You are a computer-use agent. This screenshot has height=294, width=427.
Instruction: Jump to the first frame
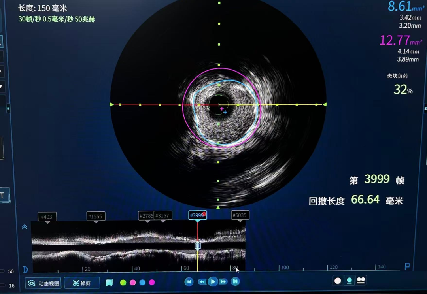pos(189,282)
